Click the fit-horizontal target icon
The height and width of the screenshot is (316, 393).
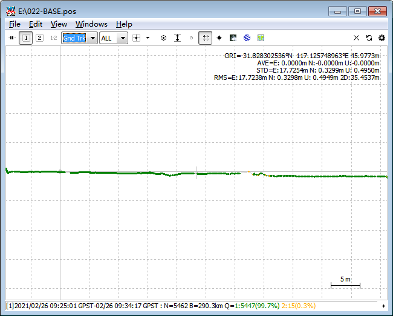tap(163, 38)
